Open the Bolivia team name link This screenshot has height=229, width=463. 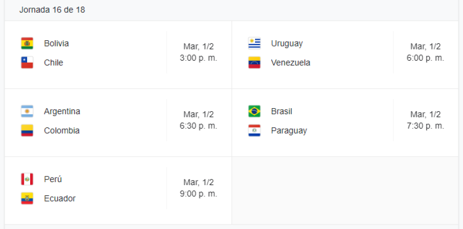(x=56, y=43)
